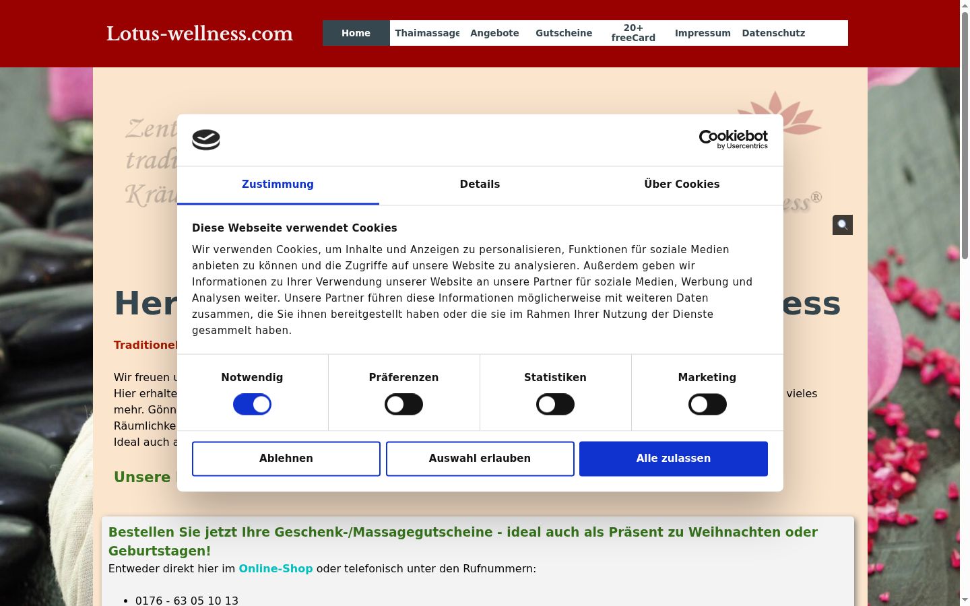Switch to the Details tab
This screenshot has width=970, height=606.
[x=480, y=184]
